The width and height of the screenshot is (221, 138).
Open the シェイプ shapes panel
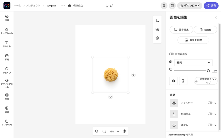[7, 70]
